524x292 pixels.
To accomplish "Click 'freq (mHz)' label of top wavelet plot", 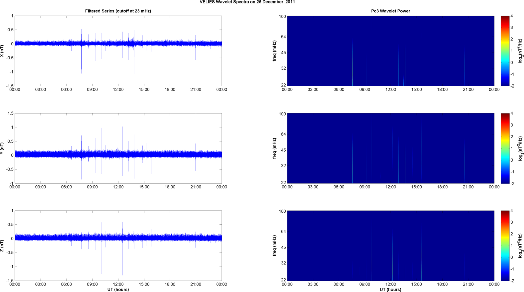I will 275,51.
